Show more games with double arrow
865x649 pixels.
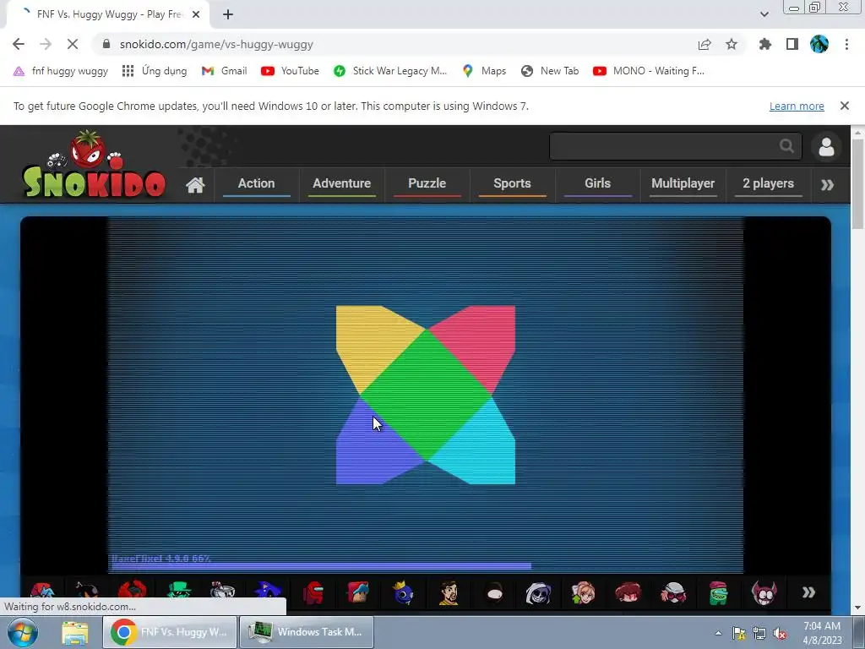tap(808, 592)
